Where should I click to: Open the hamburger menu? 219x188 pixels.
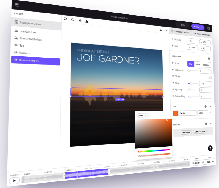(17, 5)
